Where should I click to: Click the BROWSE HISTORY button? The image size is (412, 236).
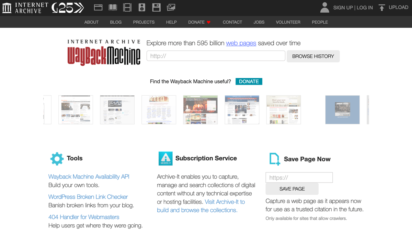(x=313, y=56)
